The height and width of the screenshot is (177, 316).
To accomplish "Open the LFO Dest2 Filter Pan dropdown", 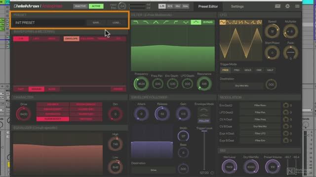I will pyautogui.click(x=260, y=113).
